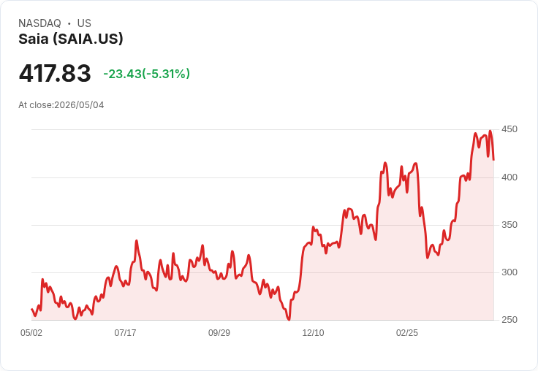The height and width of the screenshot is (371, 538).
Task: Select the 400 y-axis label
Action: pos(509,177)
